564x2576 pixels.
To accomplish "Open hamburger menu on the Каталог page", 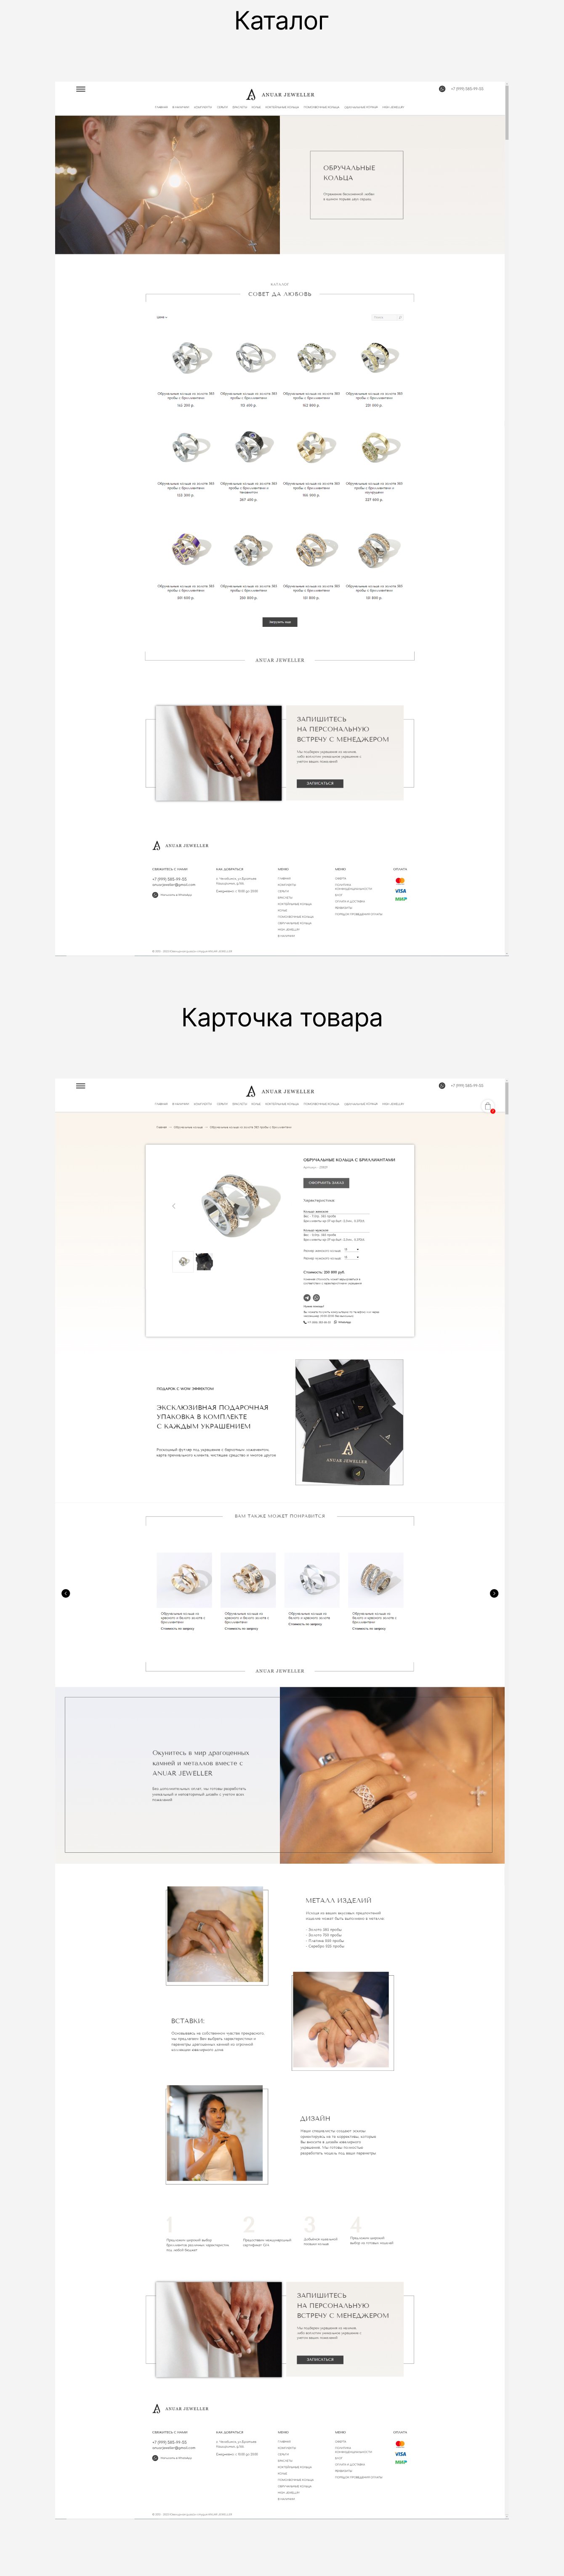I will point(81,89).
